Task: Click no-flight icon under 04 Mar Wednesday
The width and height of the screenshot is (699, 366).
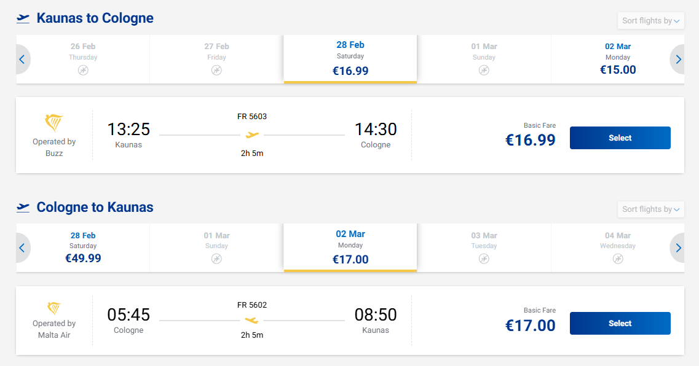Action: (618, 259)
